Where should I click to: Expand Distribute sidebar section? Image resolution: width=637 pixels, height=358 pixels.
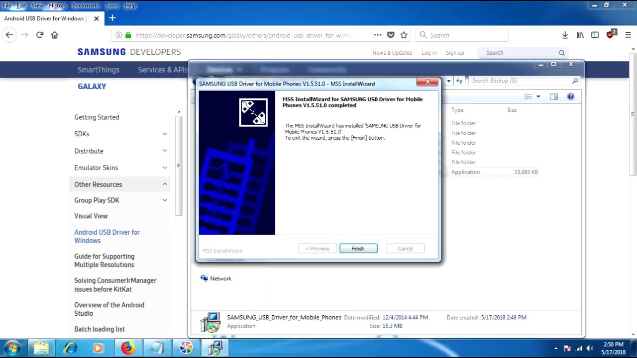click(165, 151)
